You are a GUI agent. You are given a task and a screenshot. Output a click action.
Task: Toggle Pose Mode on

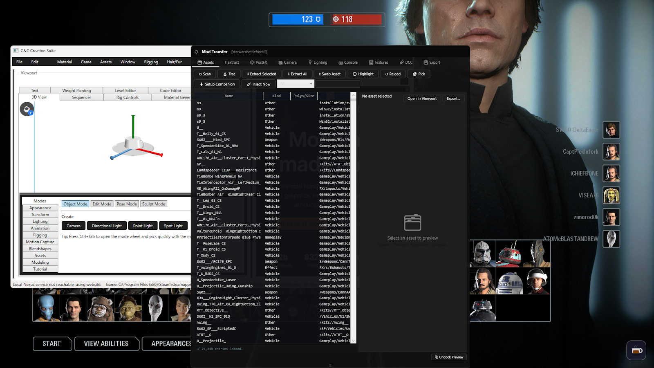pyautogui.click(x=126, y=204)
